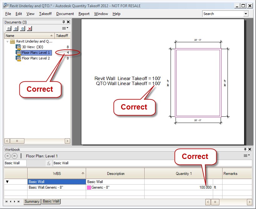Collapse the Revit Underlay and Q... folder
Image resolution: width=256 pixels, height=209 pixels.
[7, 42]
